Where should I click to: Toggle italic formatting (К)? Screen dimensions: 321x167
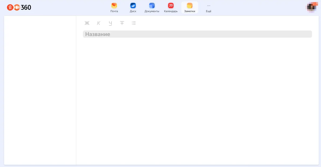pyautogui.click(x=98, y=23)
